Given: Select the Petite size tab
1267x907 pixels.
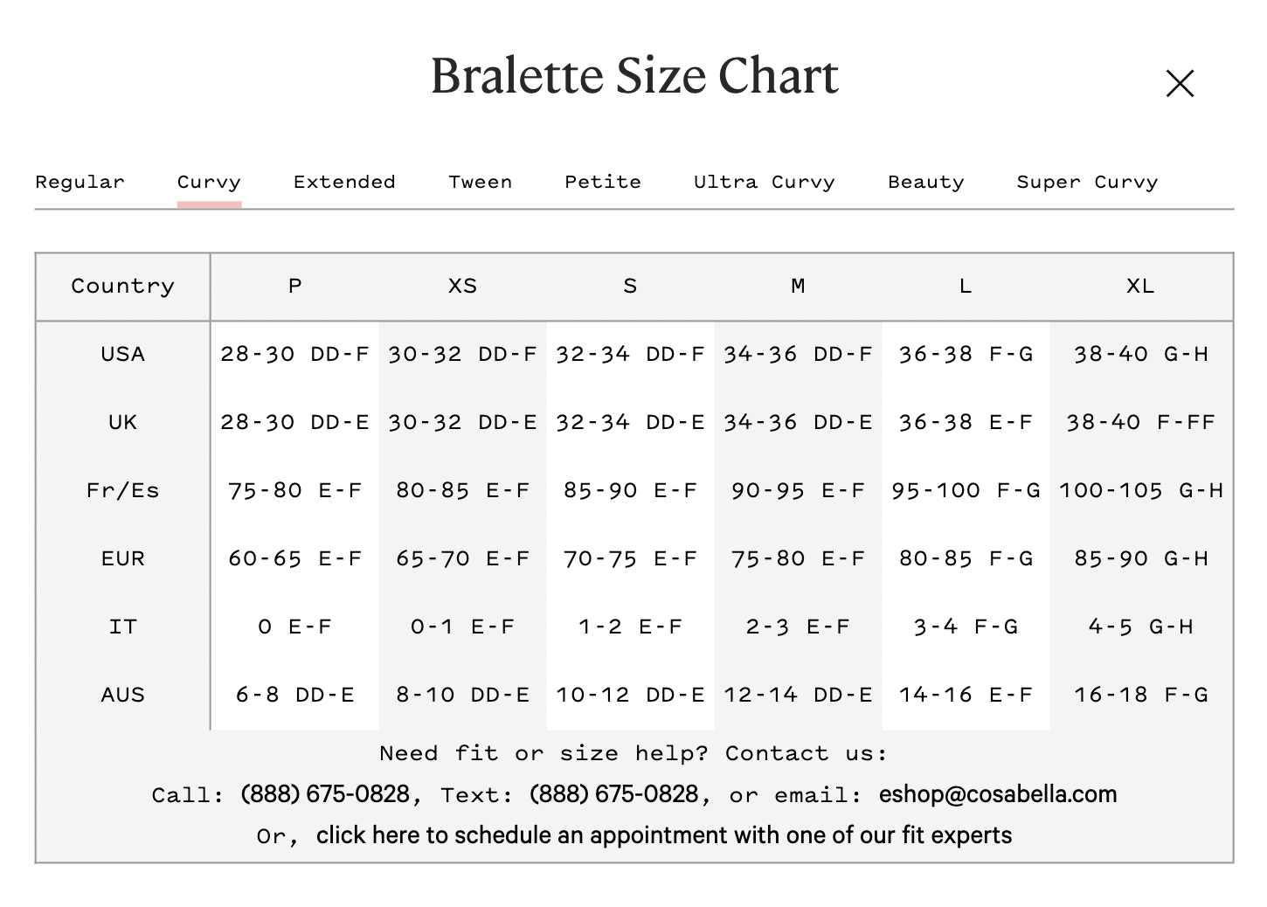Looking at the screenshot, I should click(603, 182).
